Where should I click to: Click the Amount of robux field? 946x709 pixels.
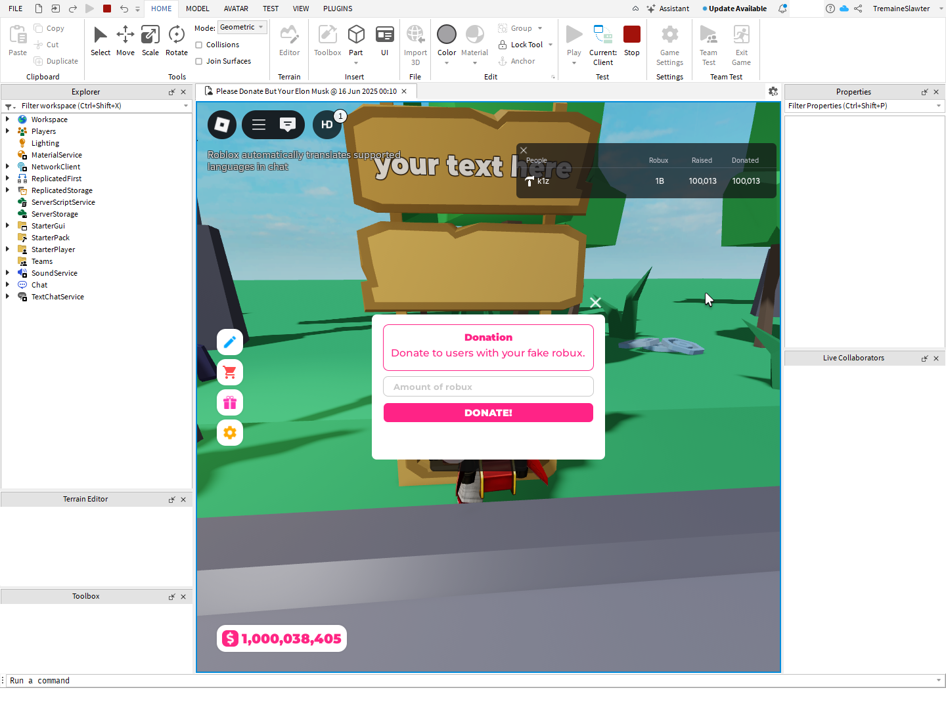point(488,387)
